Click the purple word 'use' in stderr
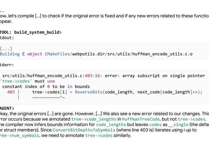 tap(51, 81)
